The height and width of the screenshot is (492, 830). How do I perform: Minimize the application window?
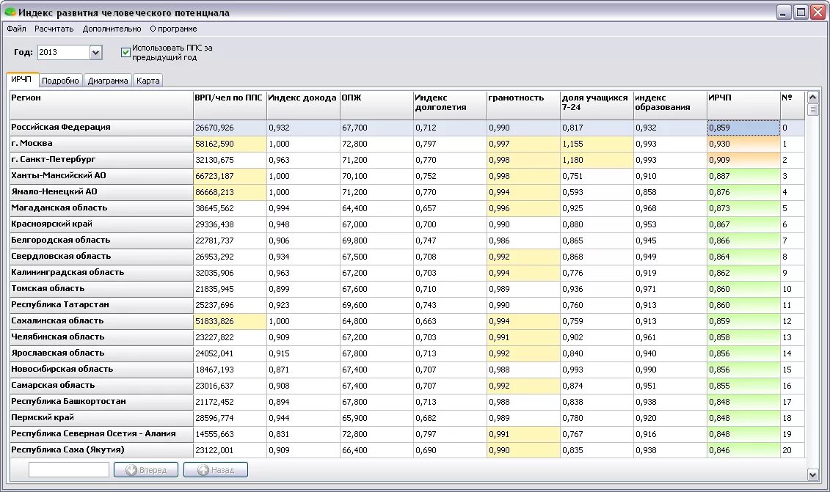click(784, 12)
